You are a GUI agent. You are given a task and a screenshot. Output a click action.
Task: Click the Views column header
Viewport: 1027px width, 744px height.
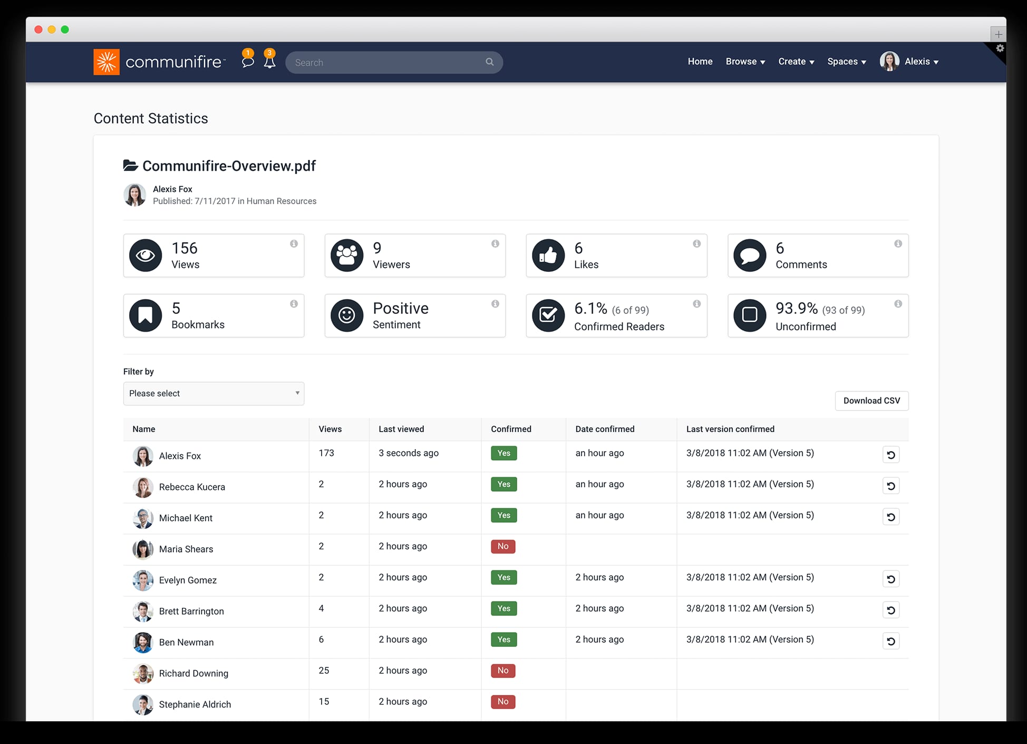(x=330, y=429)
